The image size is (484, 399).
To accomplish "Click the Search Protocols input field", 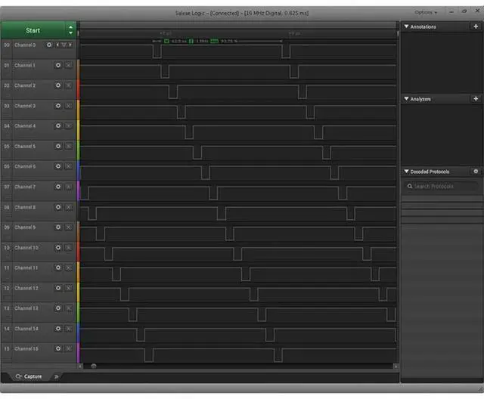I will click(441, 187).
